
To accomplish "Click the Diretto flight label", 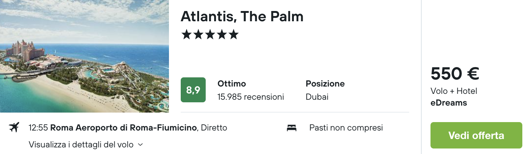I will [x=214, y=128].
